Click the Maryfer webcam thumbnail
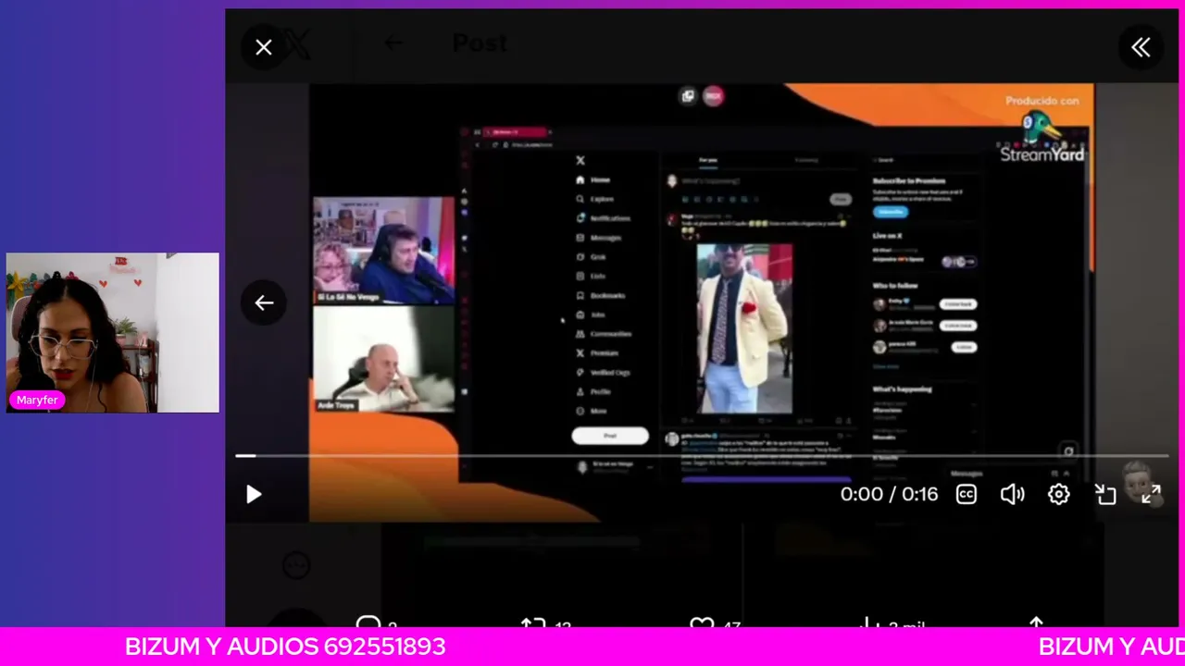The image size is (1185, 666). tap(113, 333)
